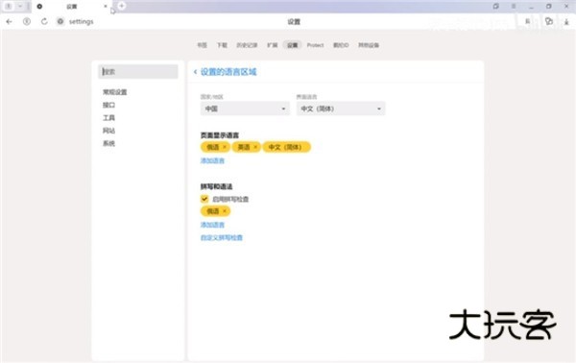Image resolution: width=576 pixels, height=363 pixels.
Task: Open the downloads arrow icon in the toolbar
Action: pyautogui.click(x=566, y=22)
